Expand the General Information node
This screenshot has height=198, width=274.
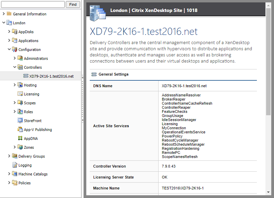(x=4, y=14)
